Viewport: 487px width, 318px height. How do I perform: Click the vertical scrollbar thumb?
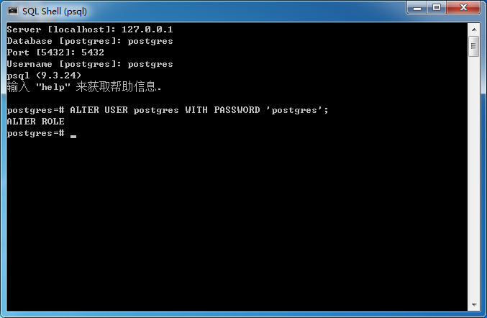[473, 46]
